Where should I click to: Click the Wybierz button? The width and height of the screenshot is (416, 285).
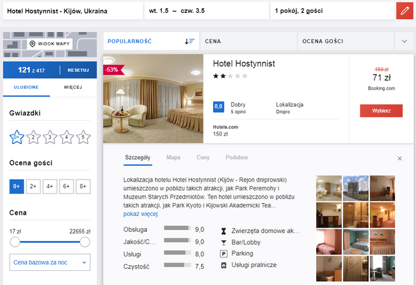(x=381, y=111)
